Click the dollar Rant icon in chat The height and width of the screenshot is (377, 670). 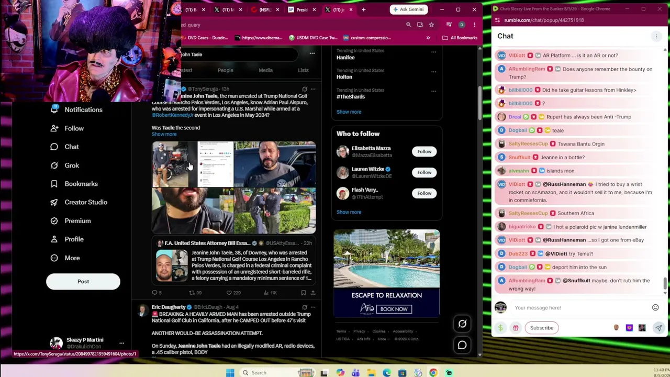[x=500, y=328]
